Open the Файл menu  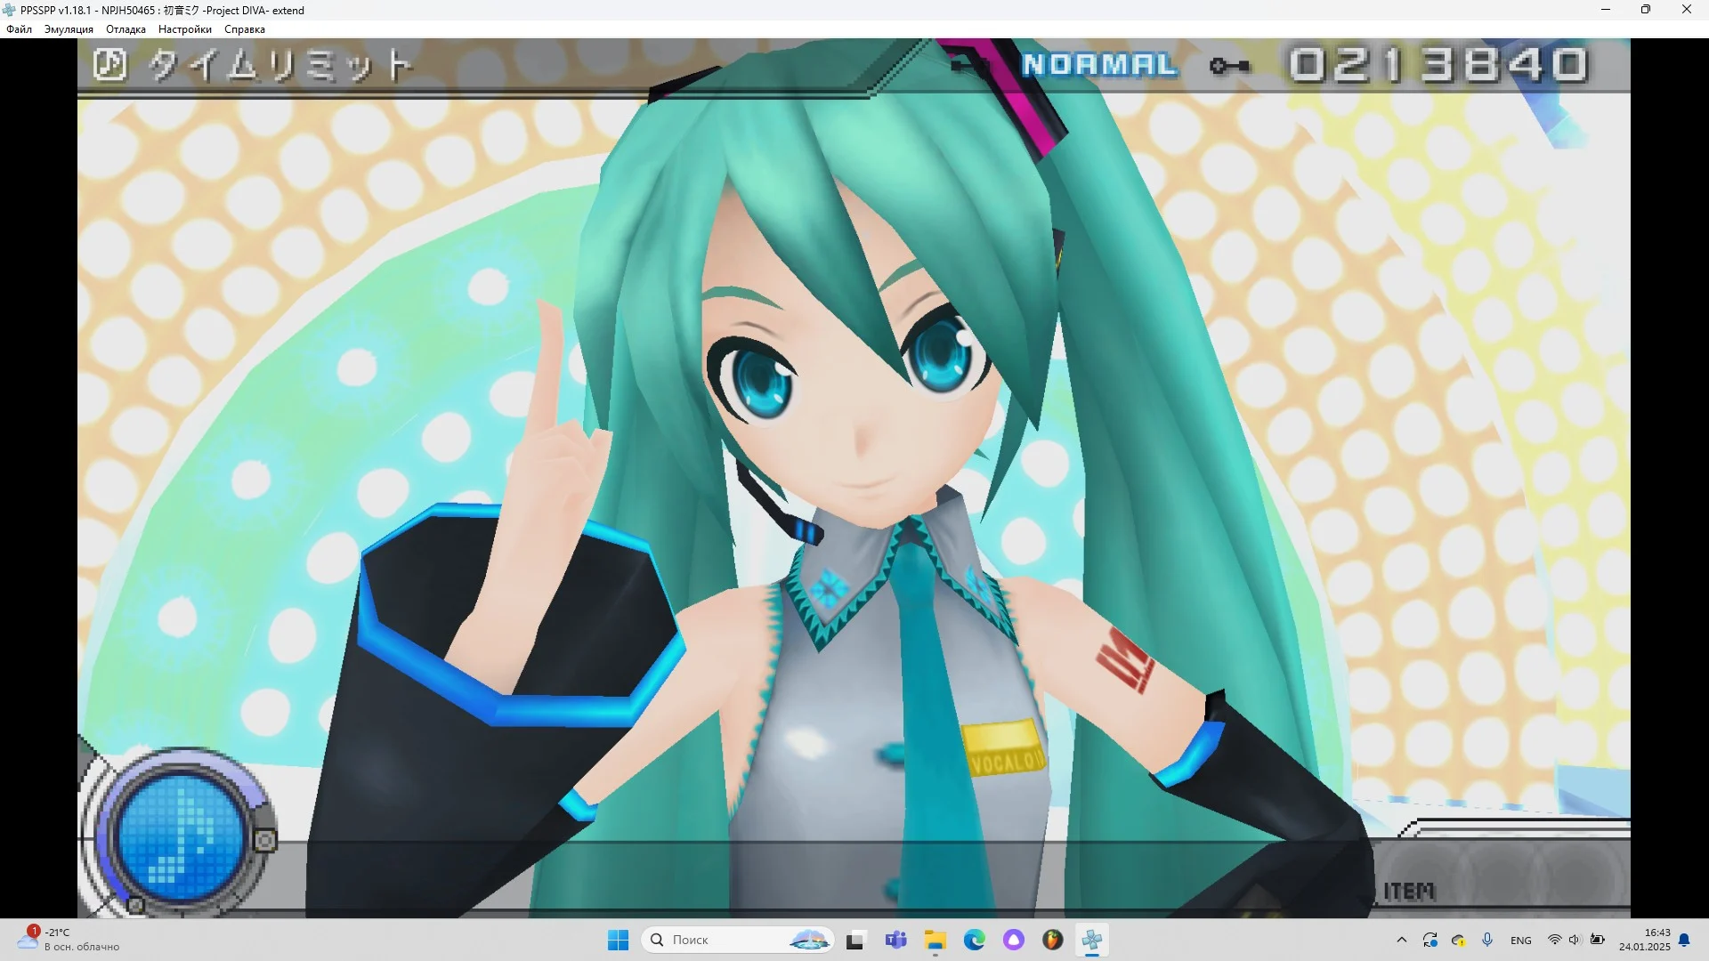[19, 29]
